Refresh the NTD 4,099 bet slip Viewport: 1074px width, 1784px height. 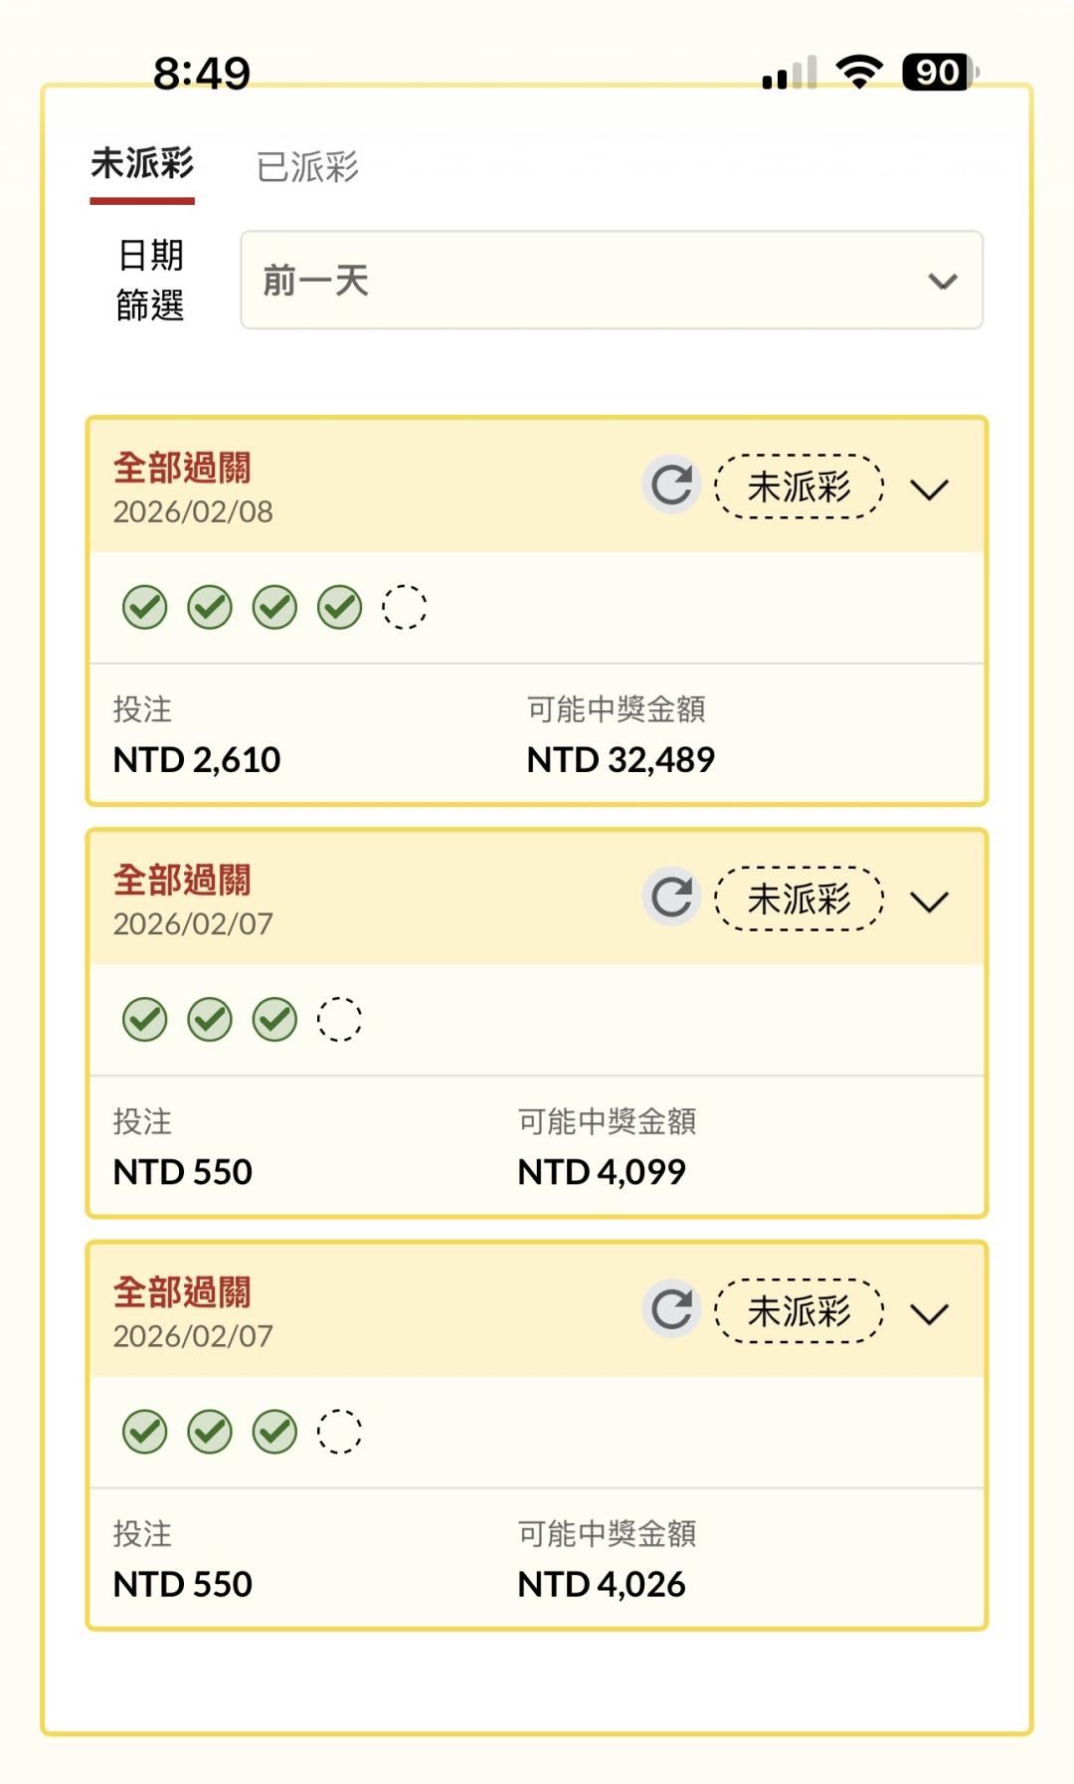tap(671, 897)
